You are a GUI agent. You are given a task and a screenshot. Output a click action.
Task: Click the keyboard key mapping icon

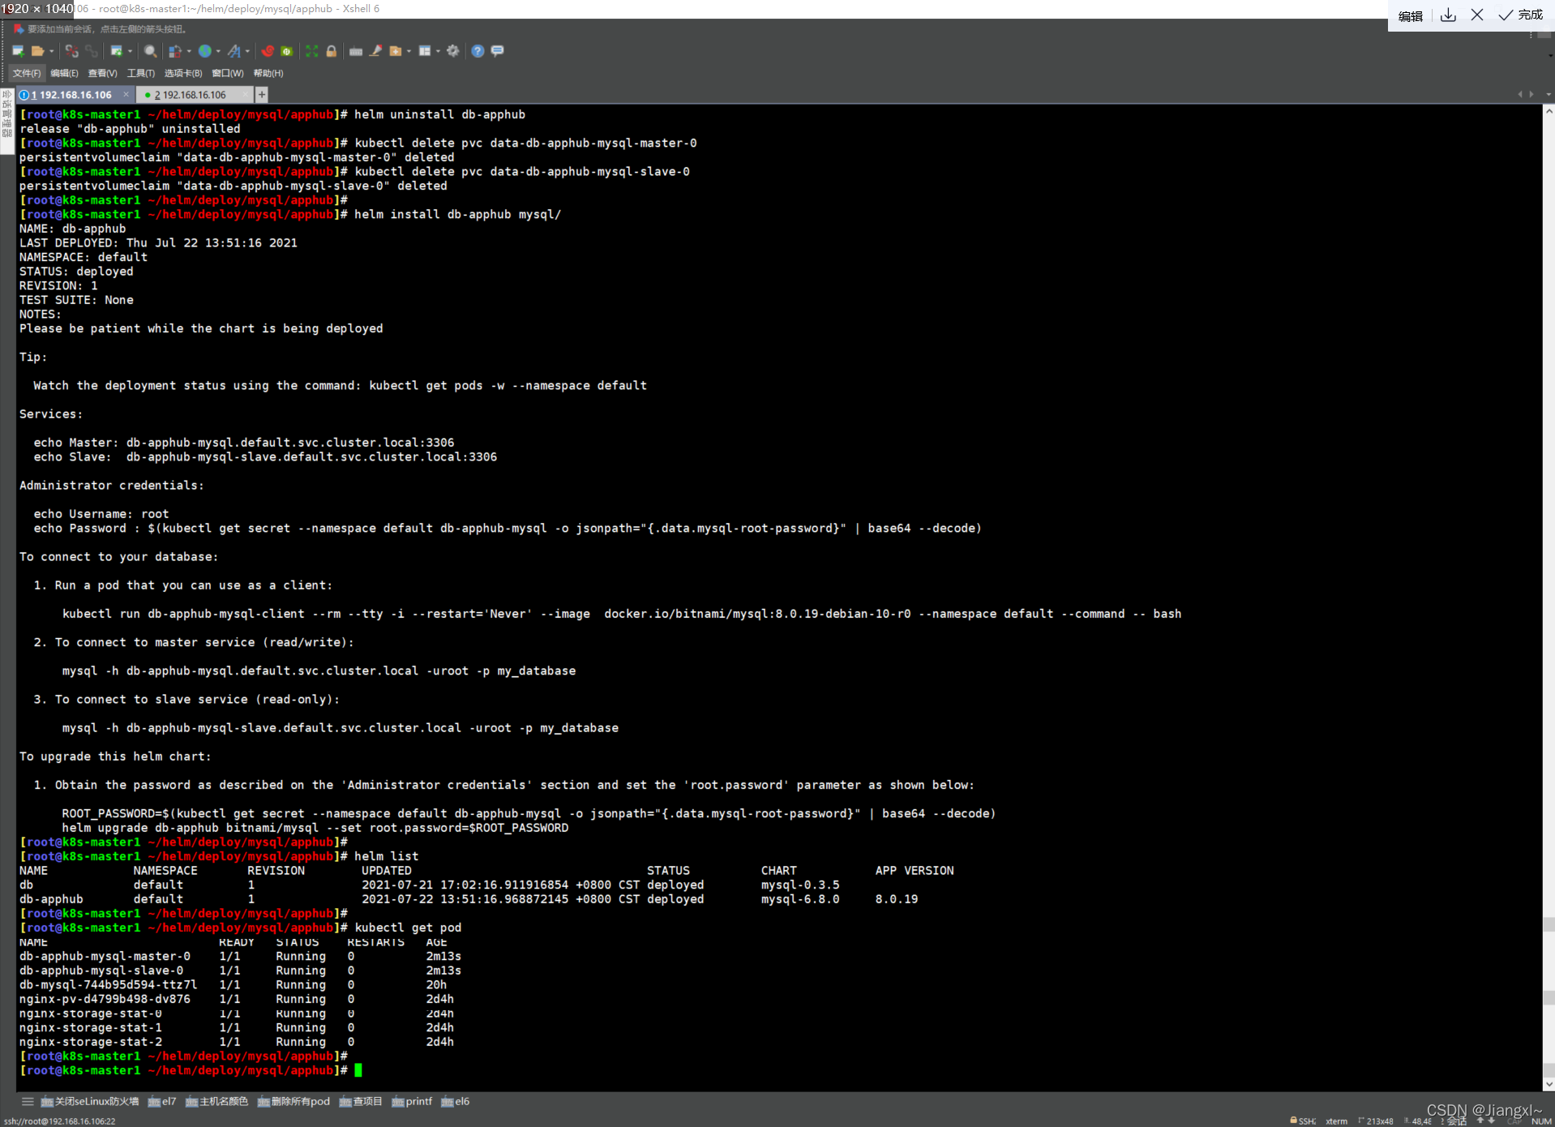(356, 51)
